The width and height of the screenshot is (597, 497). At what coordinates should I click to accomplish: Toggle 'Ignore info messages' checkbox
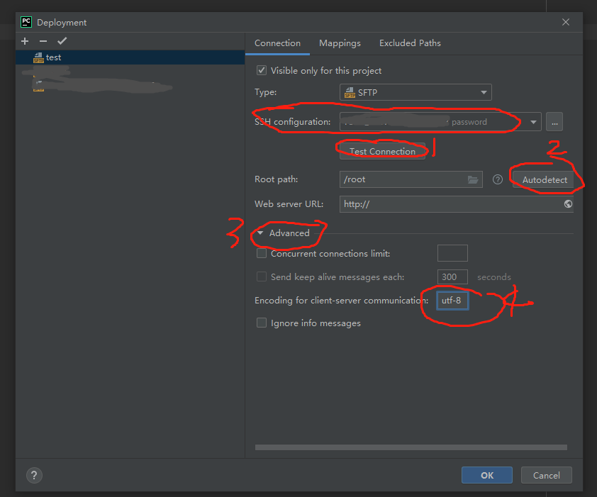[x=261, y=323]
